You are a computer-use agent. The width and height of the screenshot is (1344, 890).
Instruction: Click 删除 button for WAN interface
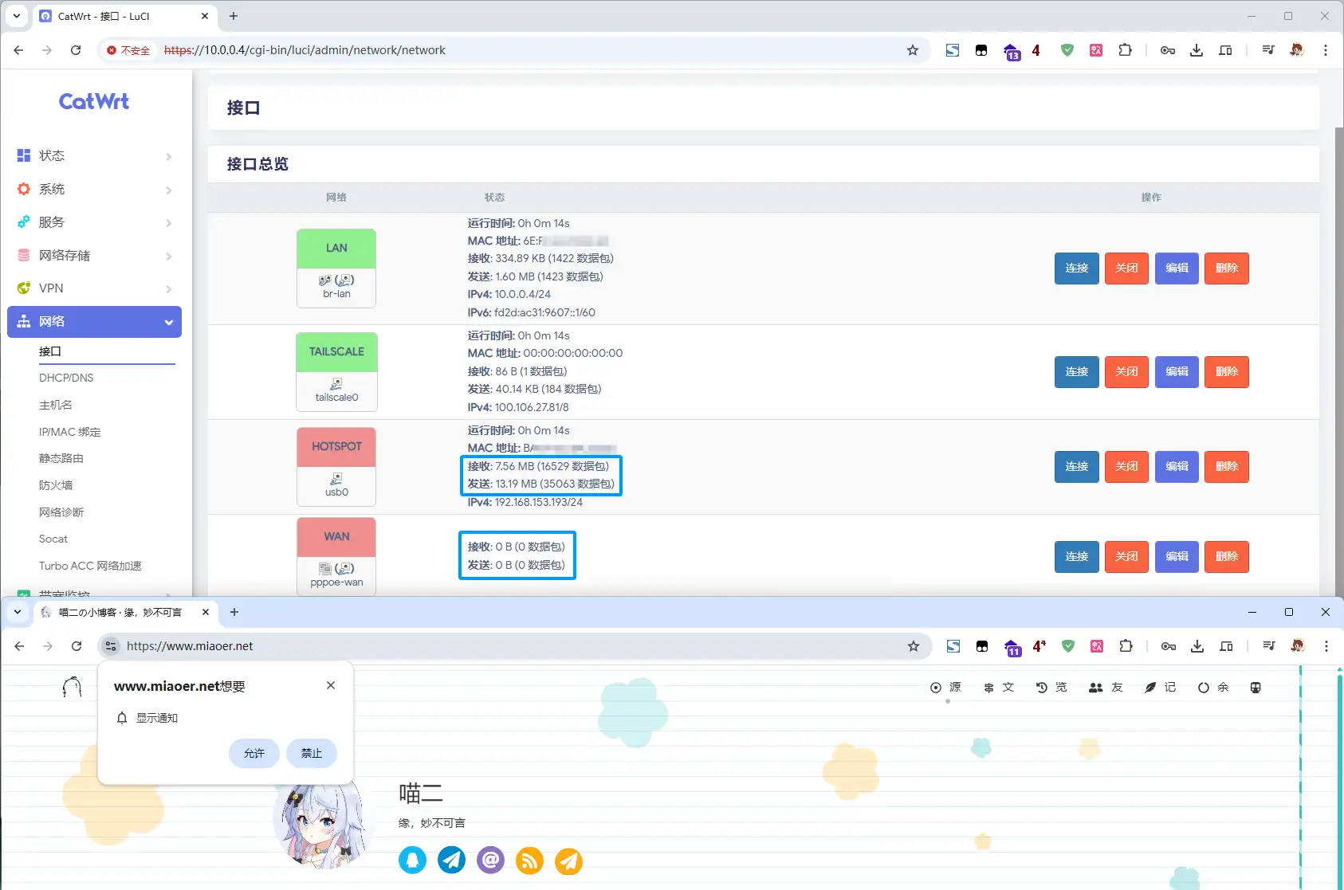click(1227, 557)
